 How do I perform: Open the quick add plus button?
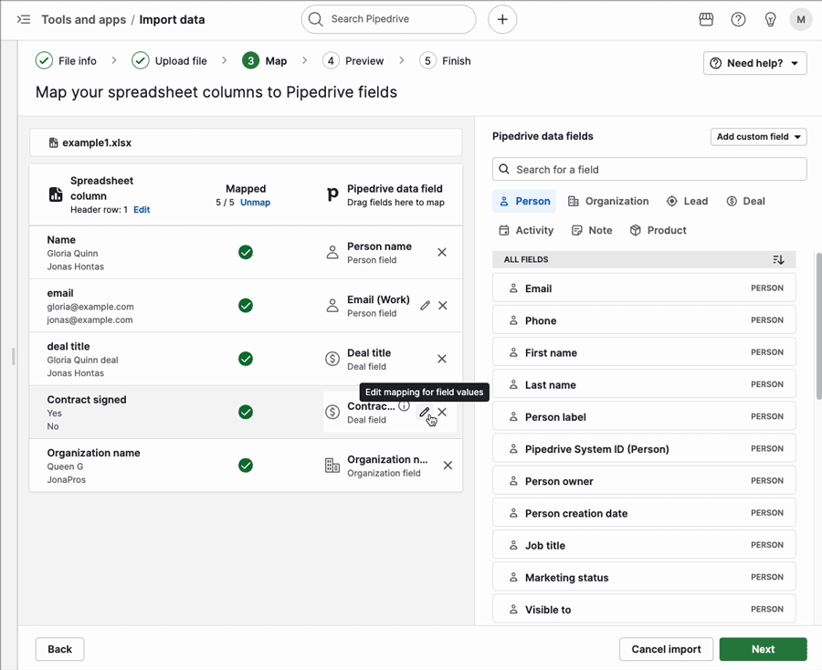(x=502, y=19)
